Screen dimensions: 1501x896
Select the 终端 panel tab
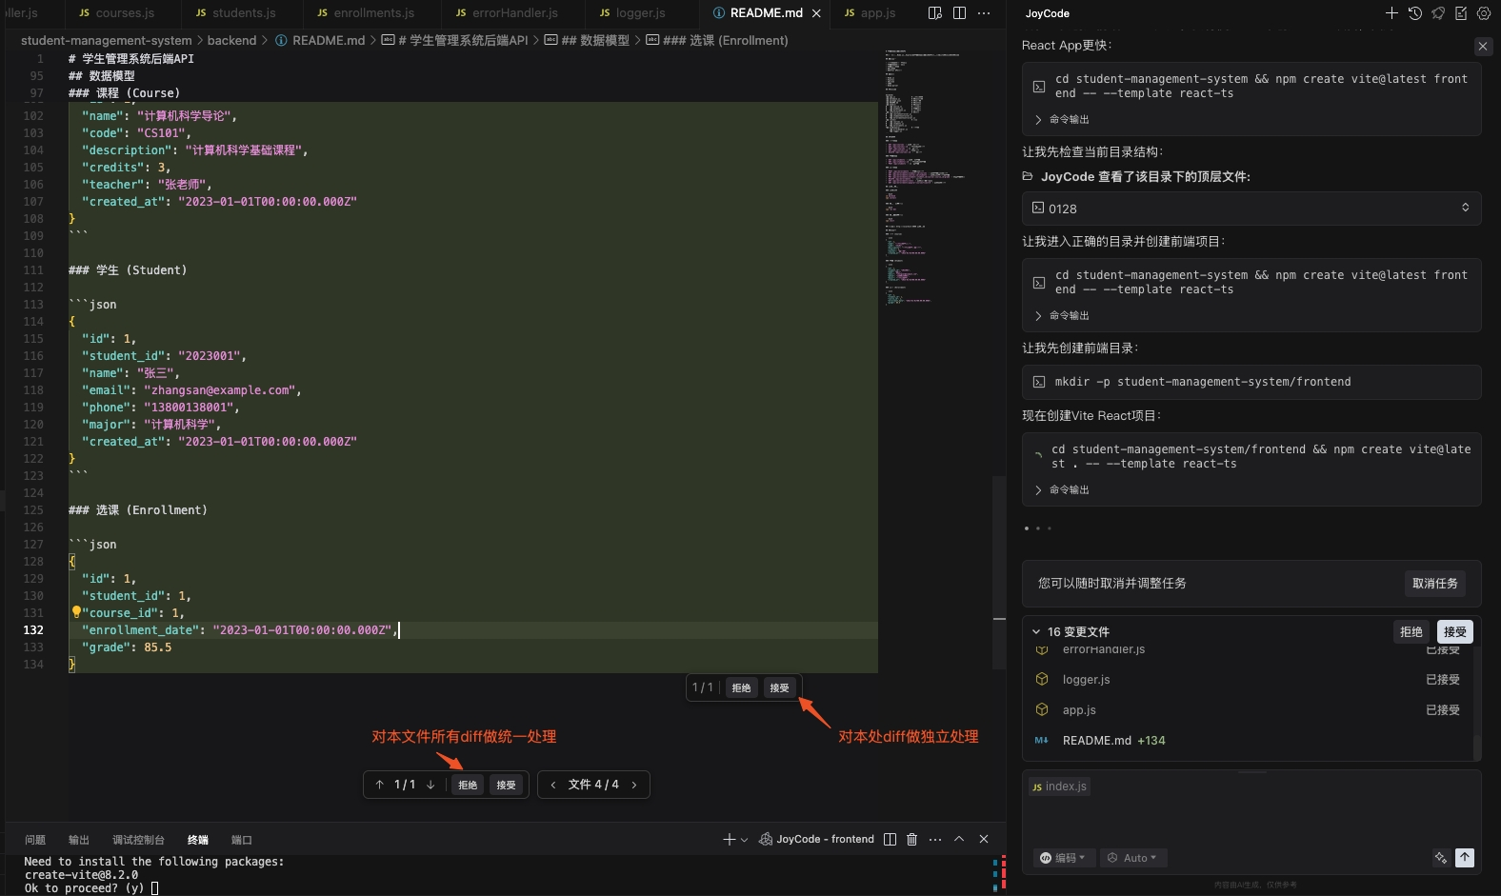tap(198, 840)
